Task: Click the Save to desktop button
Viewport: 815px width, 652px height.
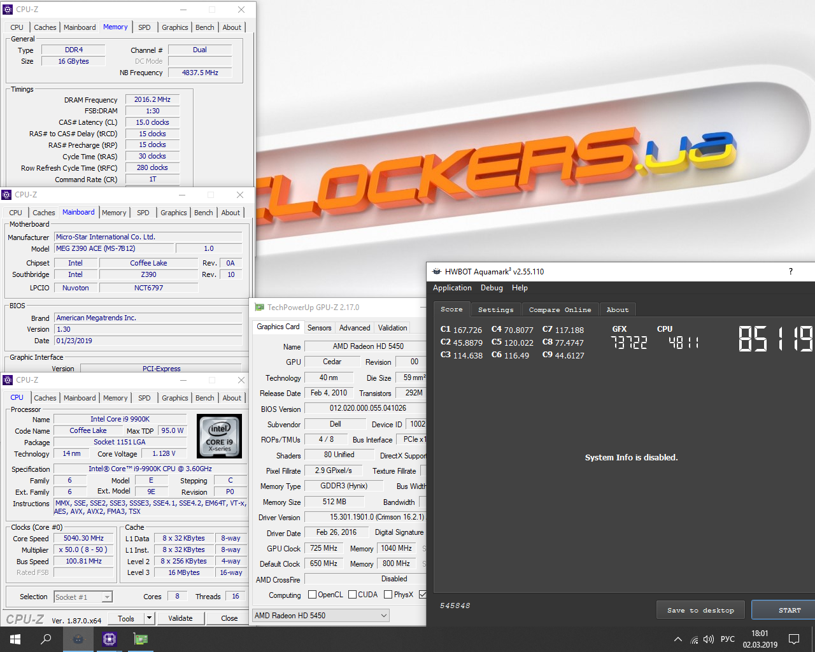Action: 700,610
